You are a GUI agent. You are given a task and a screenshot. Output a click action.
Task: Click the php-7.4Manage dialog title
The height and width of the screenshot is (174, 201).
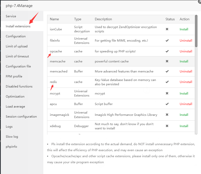click(19, 6)
